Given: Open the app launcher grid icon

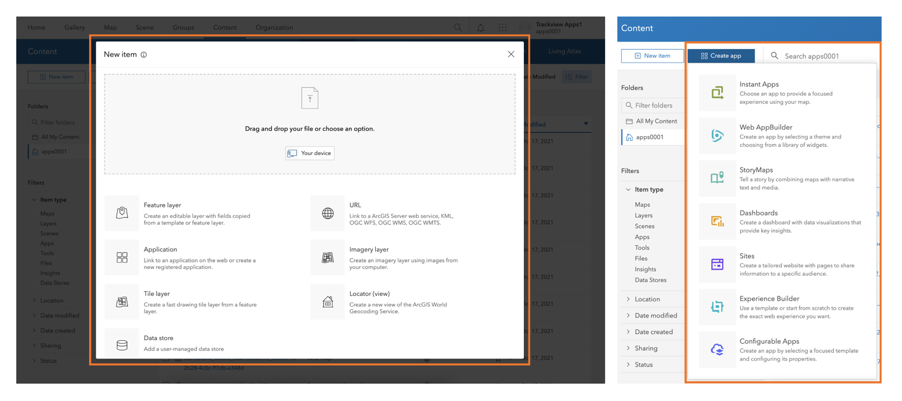Looking at the screenshot, I should [502, 27].
